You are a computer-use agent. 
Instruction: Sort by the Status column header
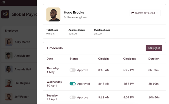[x=74, y=59]
